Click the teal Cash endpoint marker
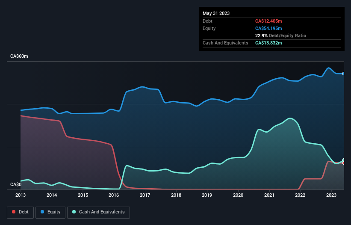 (x=344, y=160)
